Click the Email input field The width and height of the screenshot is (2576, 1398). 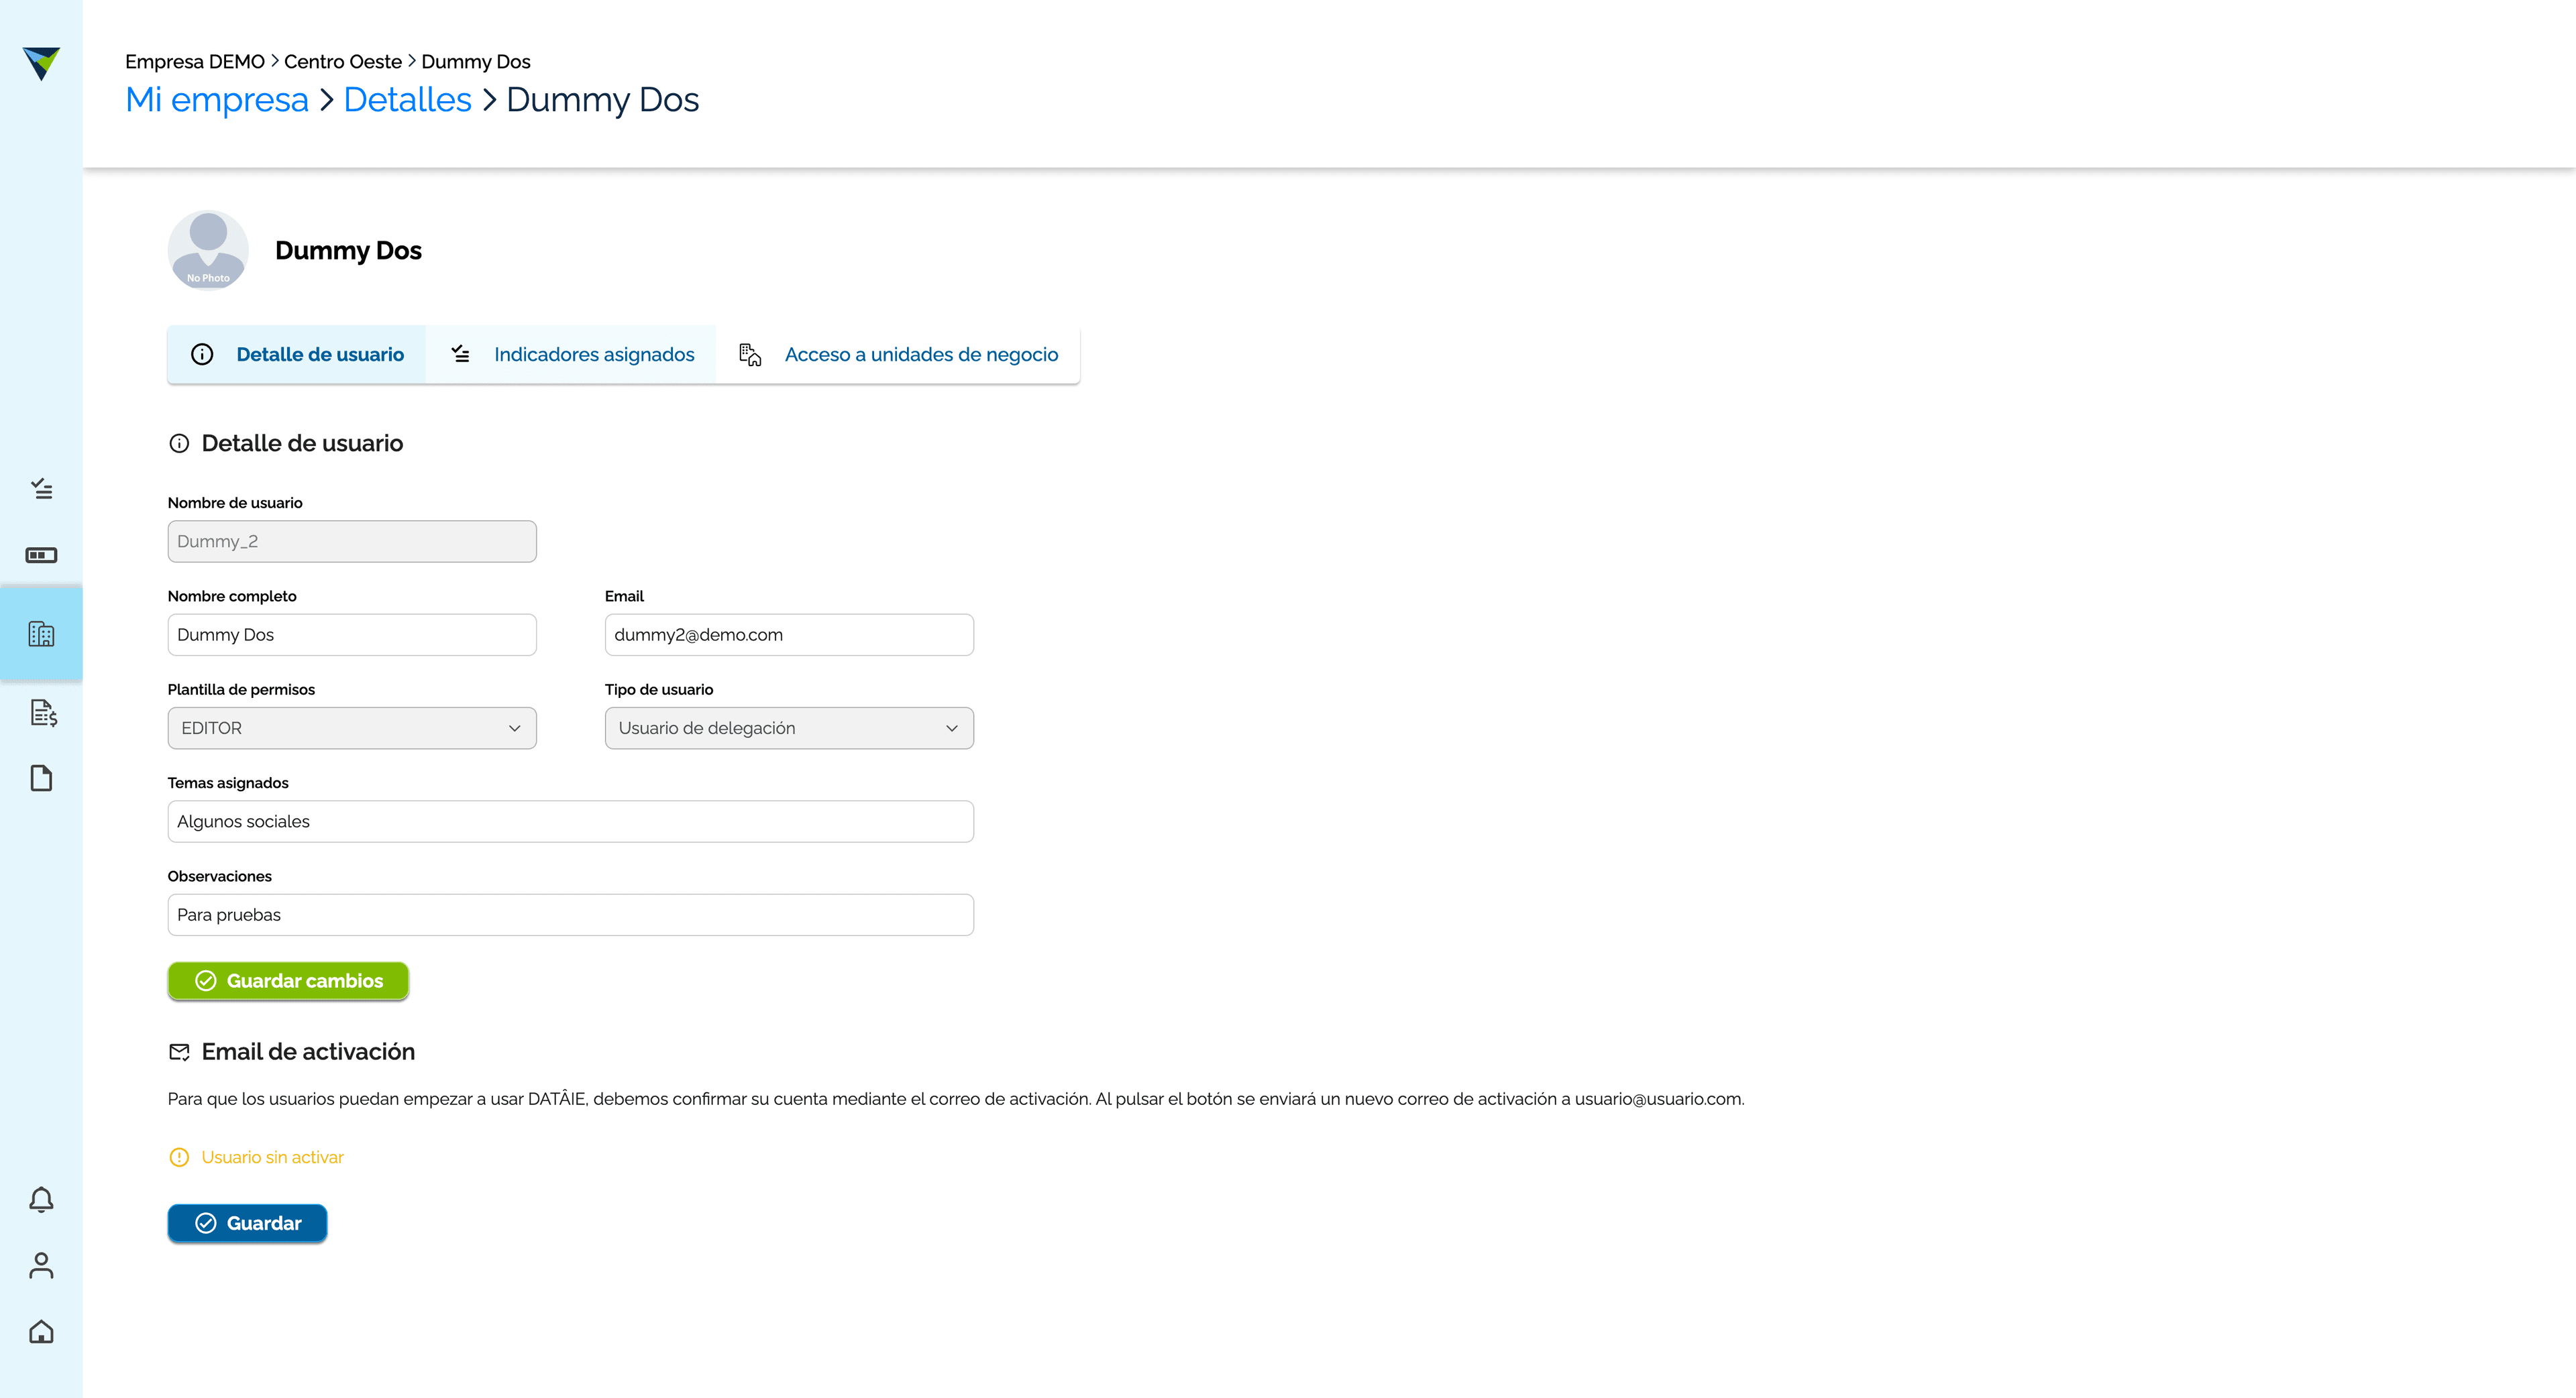click(x=789, y=634)
